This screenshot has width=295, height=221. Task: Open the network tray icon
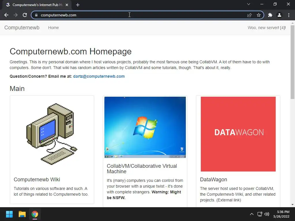pos(260,214)
